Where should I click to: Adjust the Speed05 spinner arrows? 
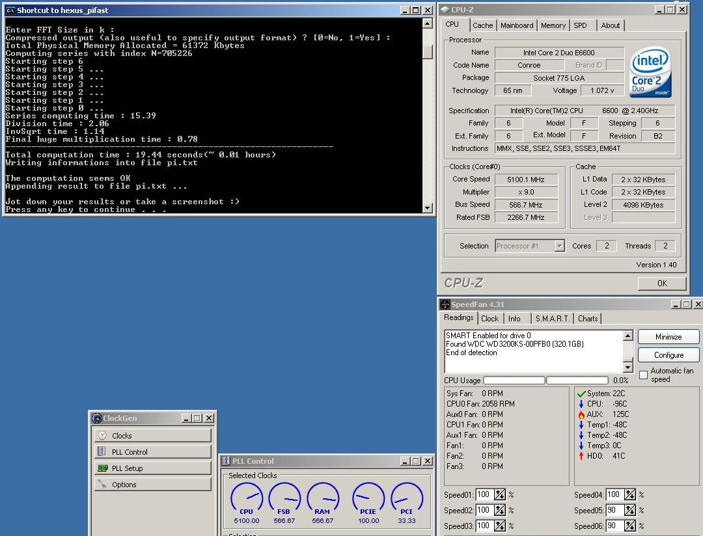click(x=630, y=511)
